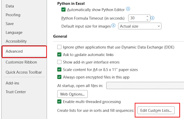Enable Show add-in user interface errors
Screen dimensions: 184x119
coord(59,62)
